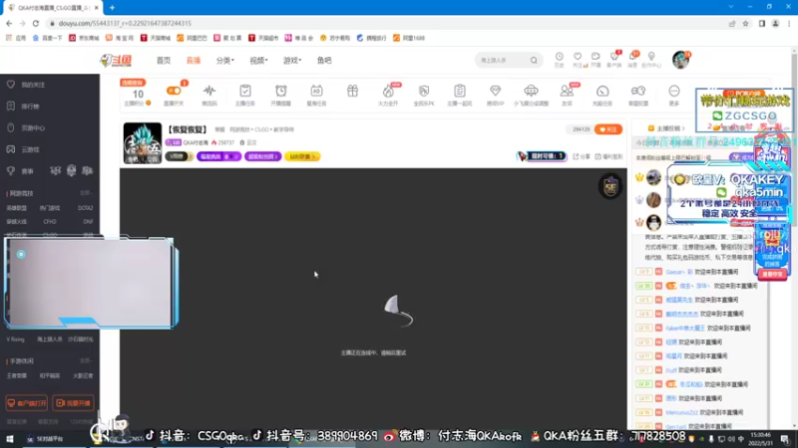Focus the Douyu search input field
This screenshot has height=448, width=798.
click(503, 60)
